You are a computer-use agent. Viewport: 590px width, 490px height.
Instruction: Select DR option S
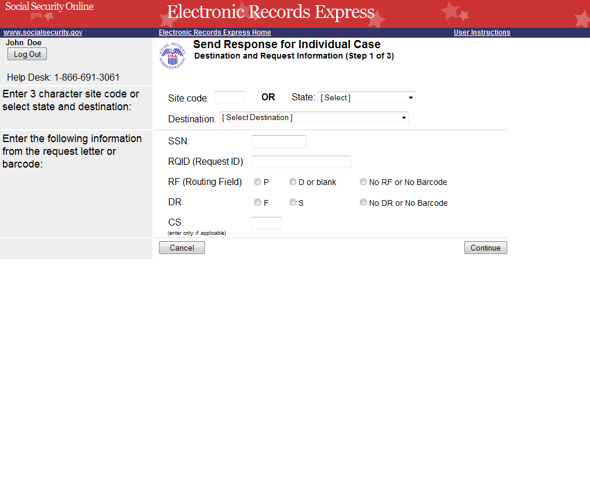293,202
